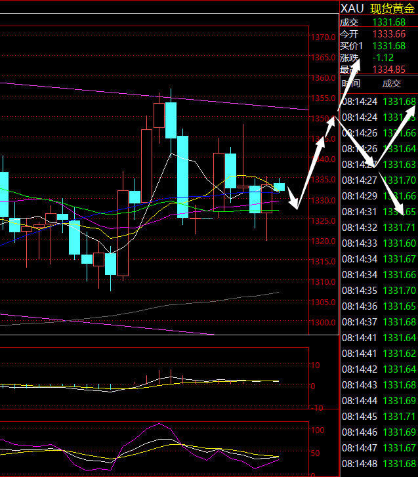Select tick row 08:14:27 priced 1331.63
Viewport: 418px width, 477px height.
pos(379,165)
